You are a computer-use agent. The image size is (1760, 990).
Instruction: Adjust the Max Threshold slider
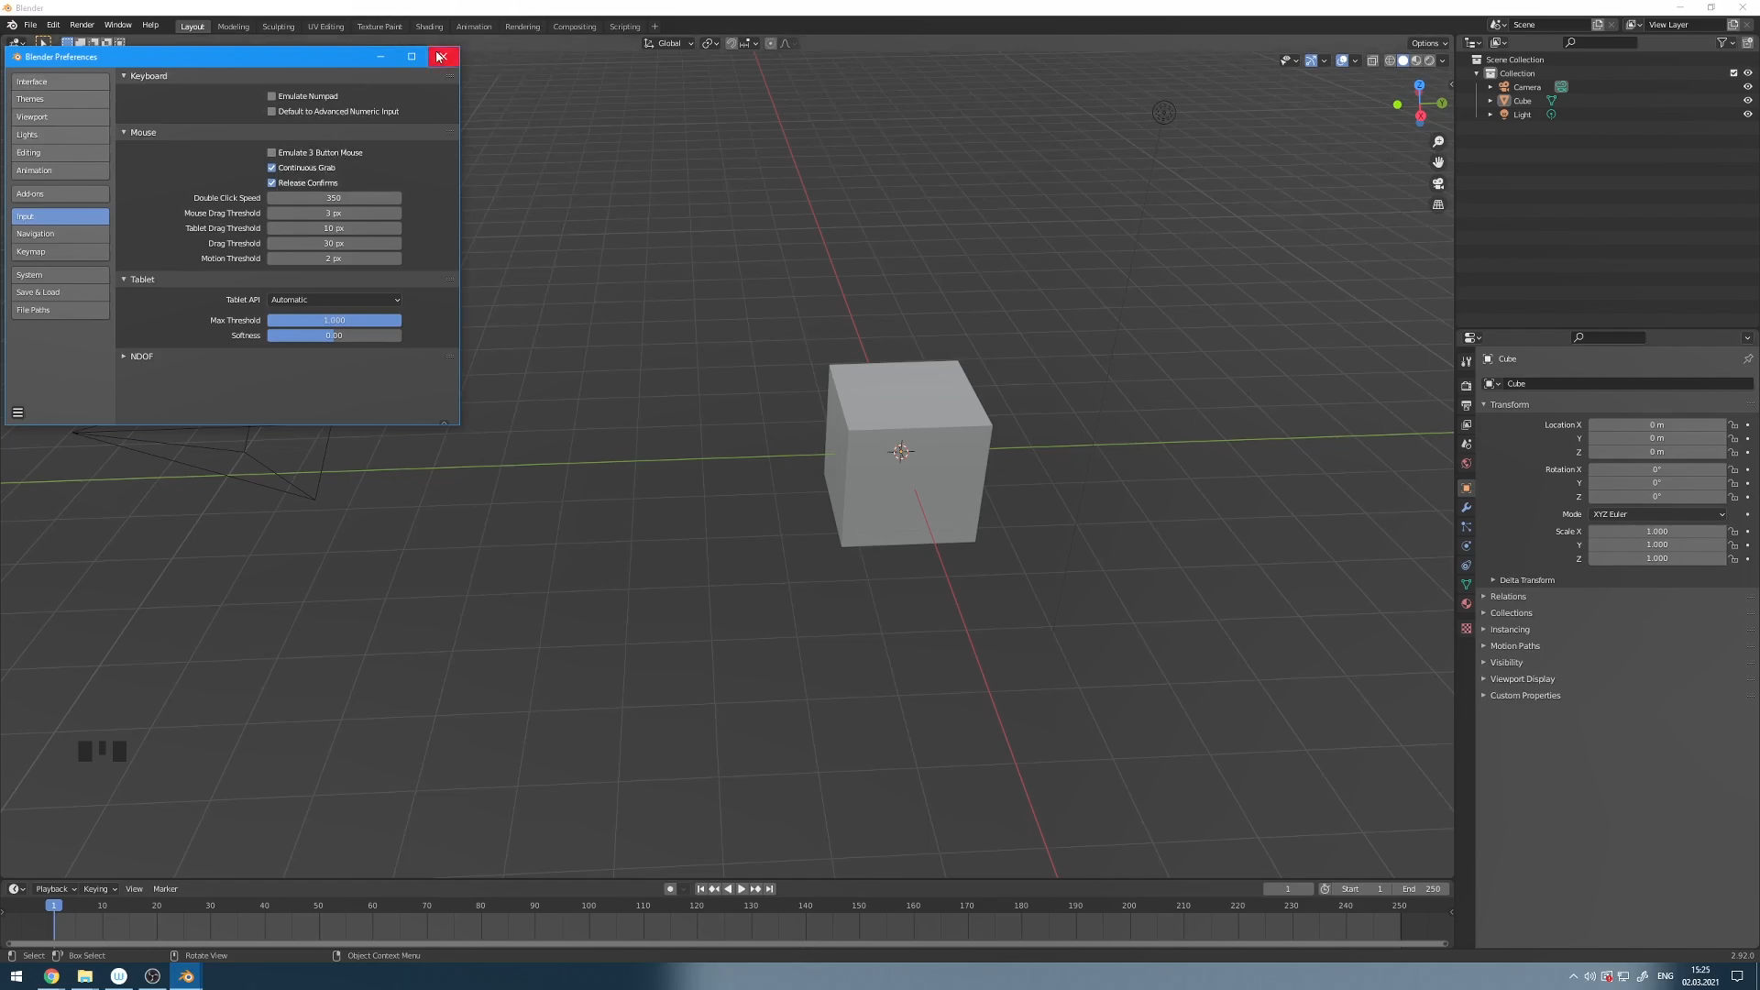click(335, 321)
